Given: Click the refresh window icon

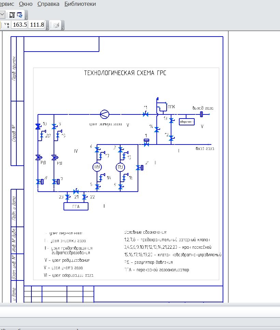Looking at the screenshot, I should (20, 15).
